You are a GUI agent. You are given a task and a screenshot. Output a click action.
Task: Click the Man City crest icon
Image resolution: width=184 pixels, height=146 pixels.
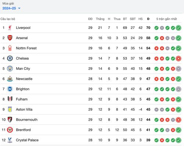(10, 68)
